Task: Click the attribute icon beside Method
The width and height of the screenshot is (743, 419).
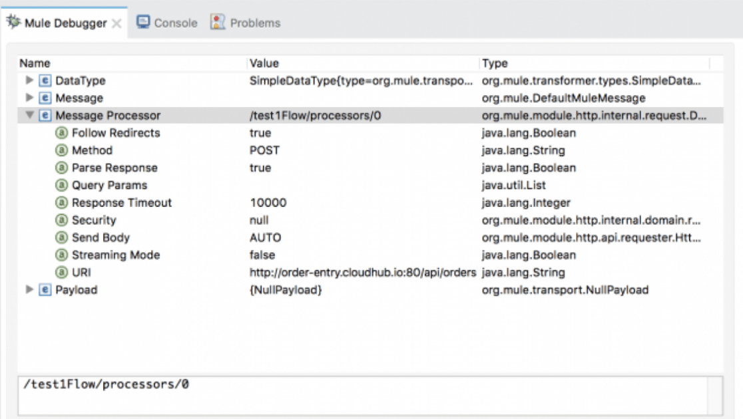Action: click(x=62, y=150)
